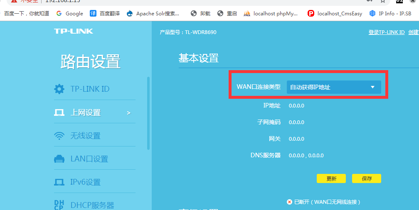Click the 上网设置 laptop icon
Screen dimensions: 419x210
pyautogui.click(x=59, y=112)
